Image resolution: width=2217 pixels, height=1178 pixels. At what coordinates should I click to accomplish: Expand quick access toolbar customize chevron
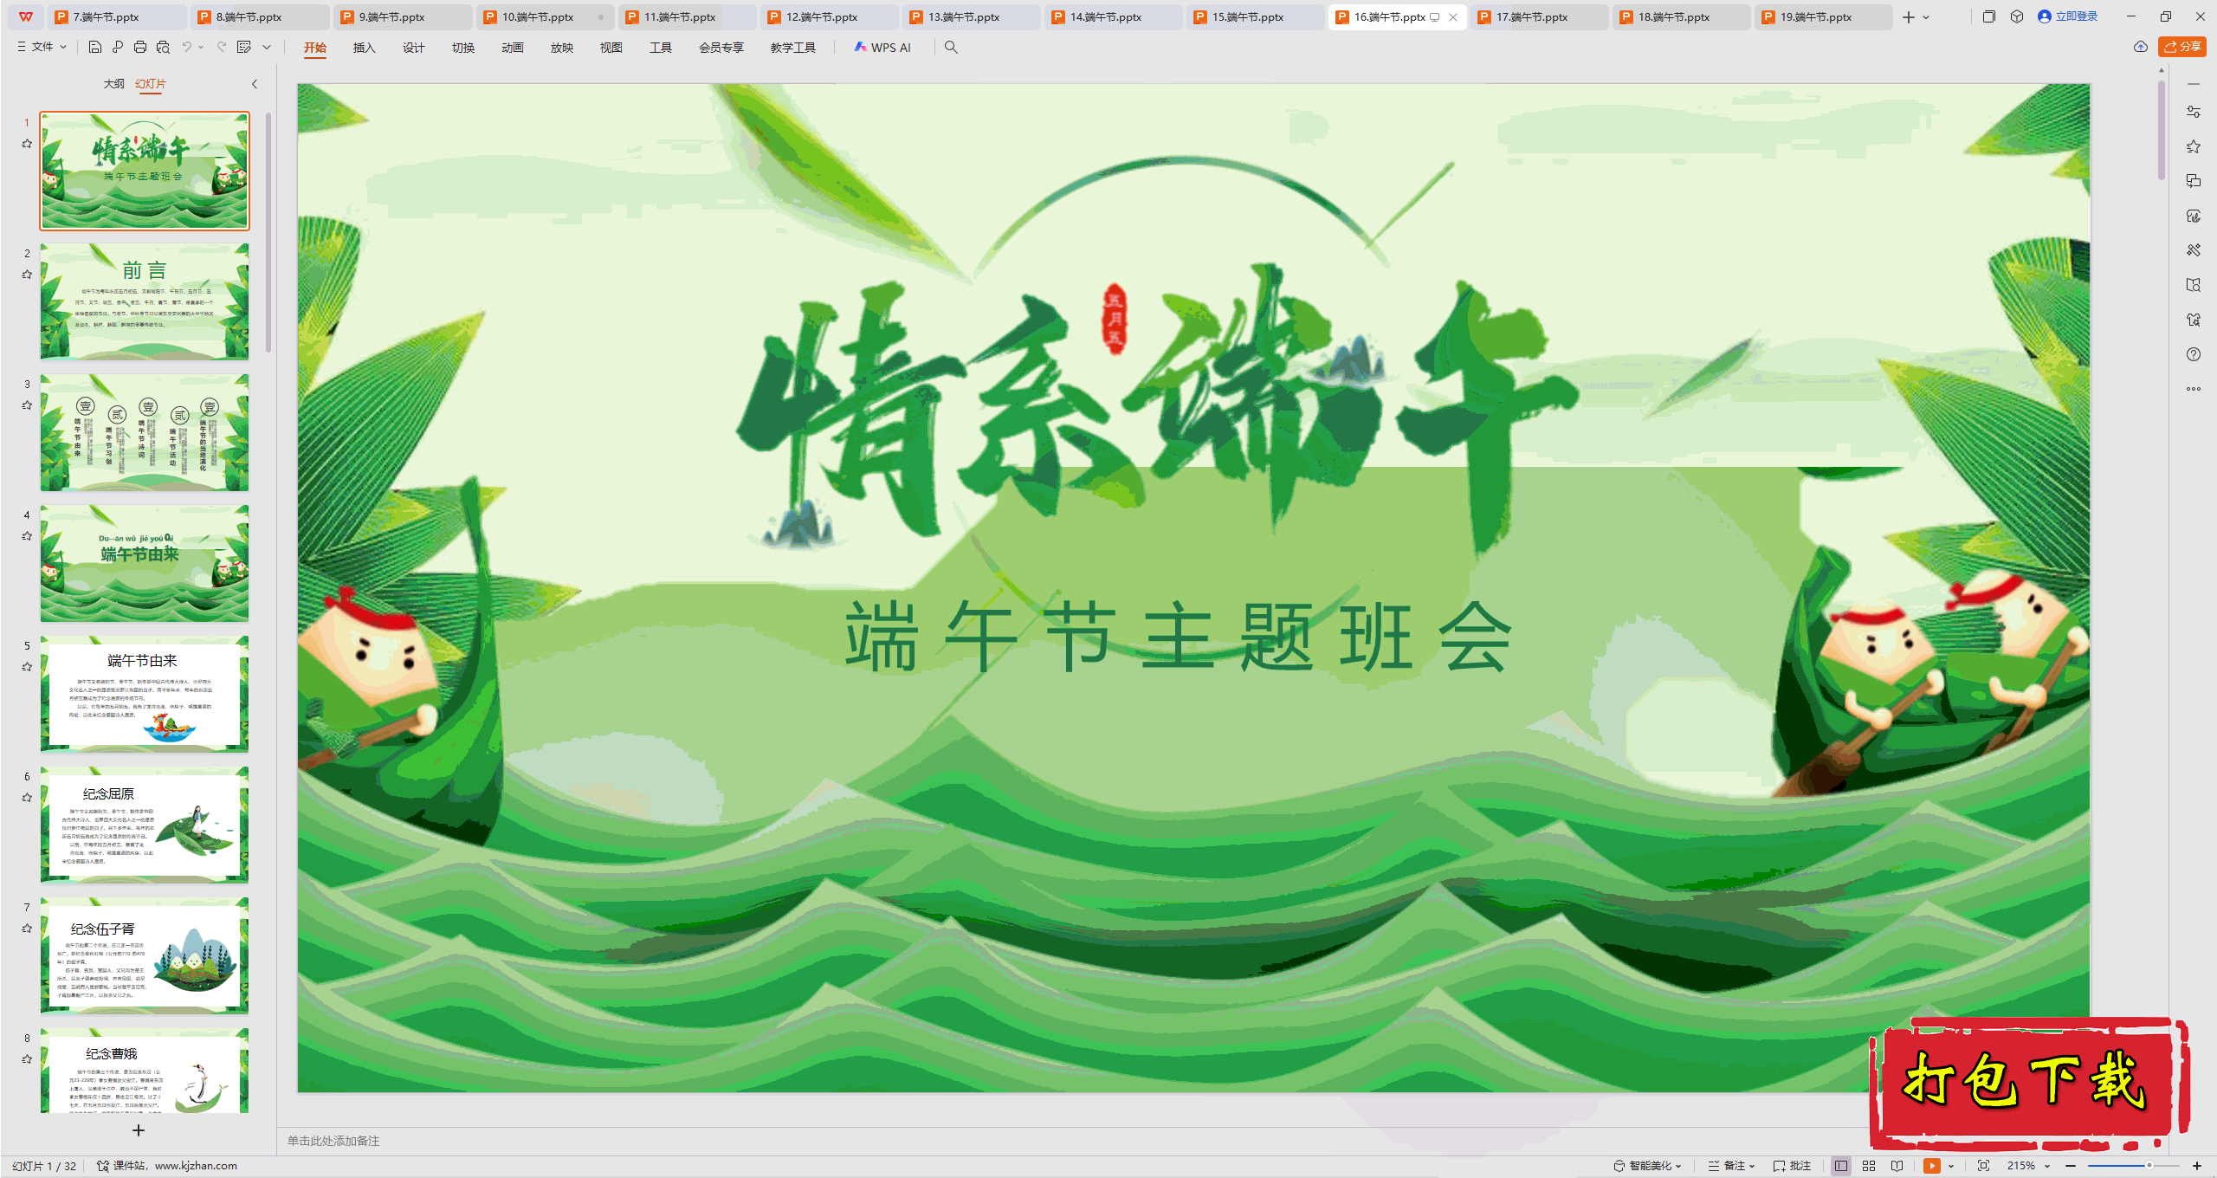pos(267,48)
